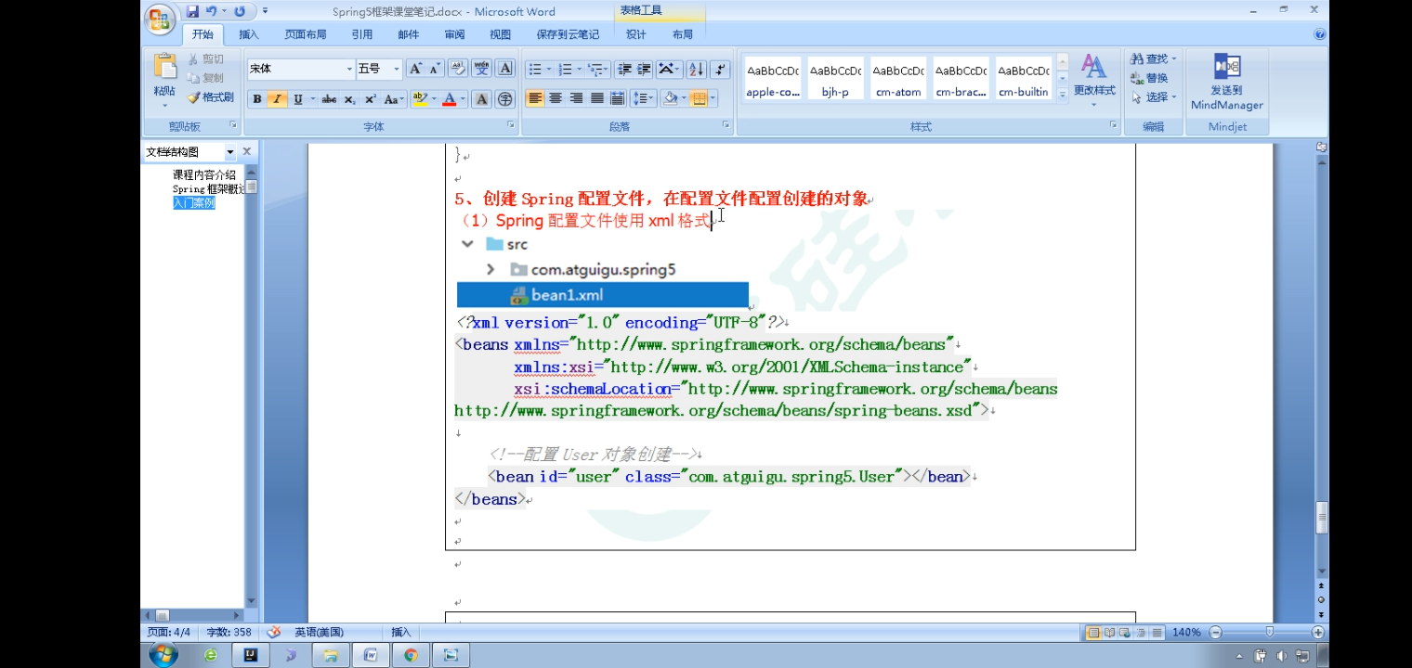This screenshot has height=668, width=1412.
Task: Save the document from Quick Access toolbar
Action: pyautogui.click(x=192, y=11)
